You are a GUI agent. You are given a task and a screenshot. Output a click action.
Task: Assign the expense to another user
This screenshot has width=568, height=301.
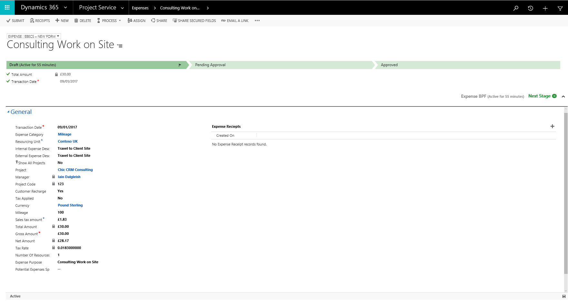[136, 21]
